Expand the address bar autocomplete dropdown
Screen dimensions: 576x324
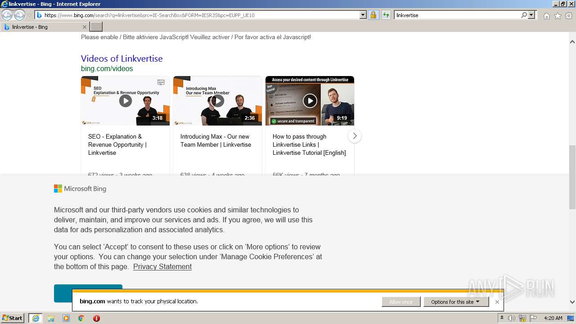pos(363,15)
